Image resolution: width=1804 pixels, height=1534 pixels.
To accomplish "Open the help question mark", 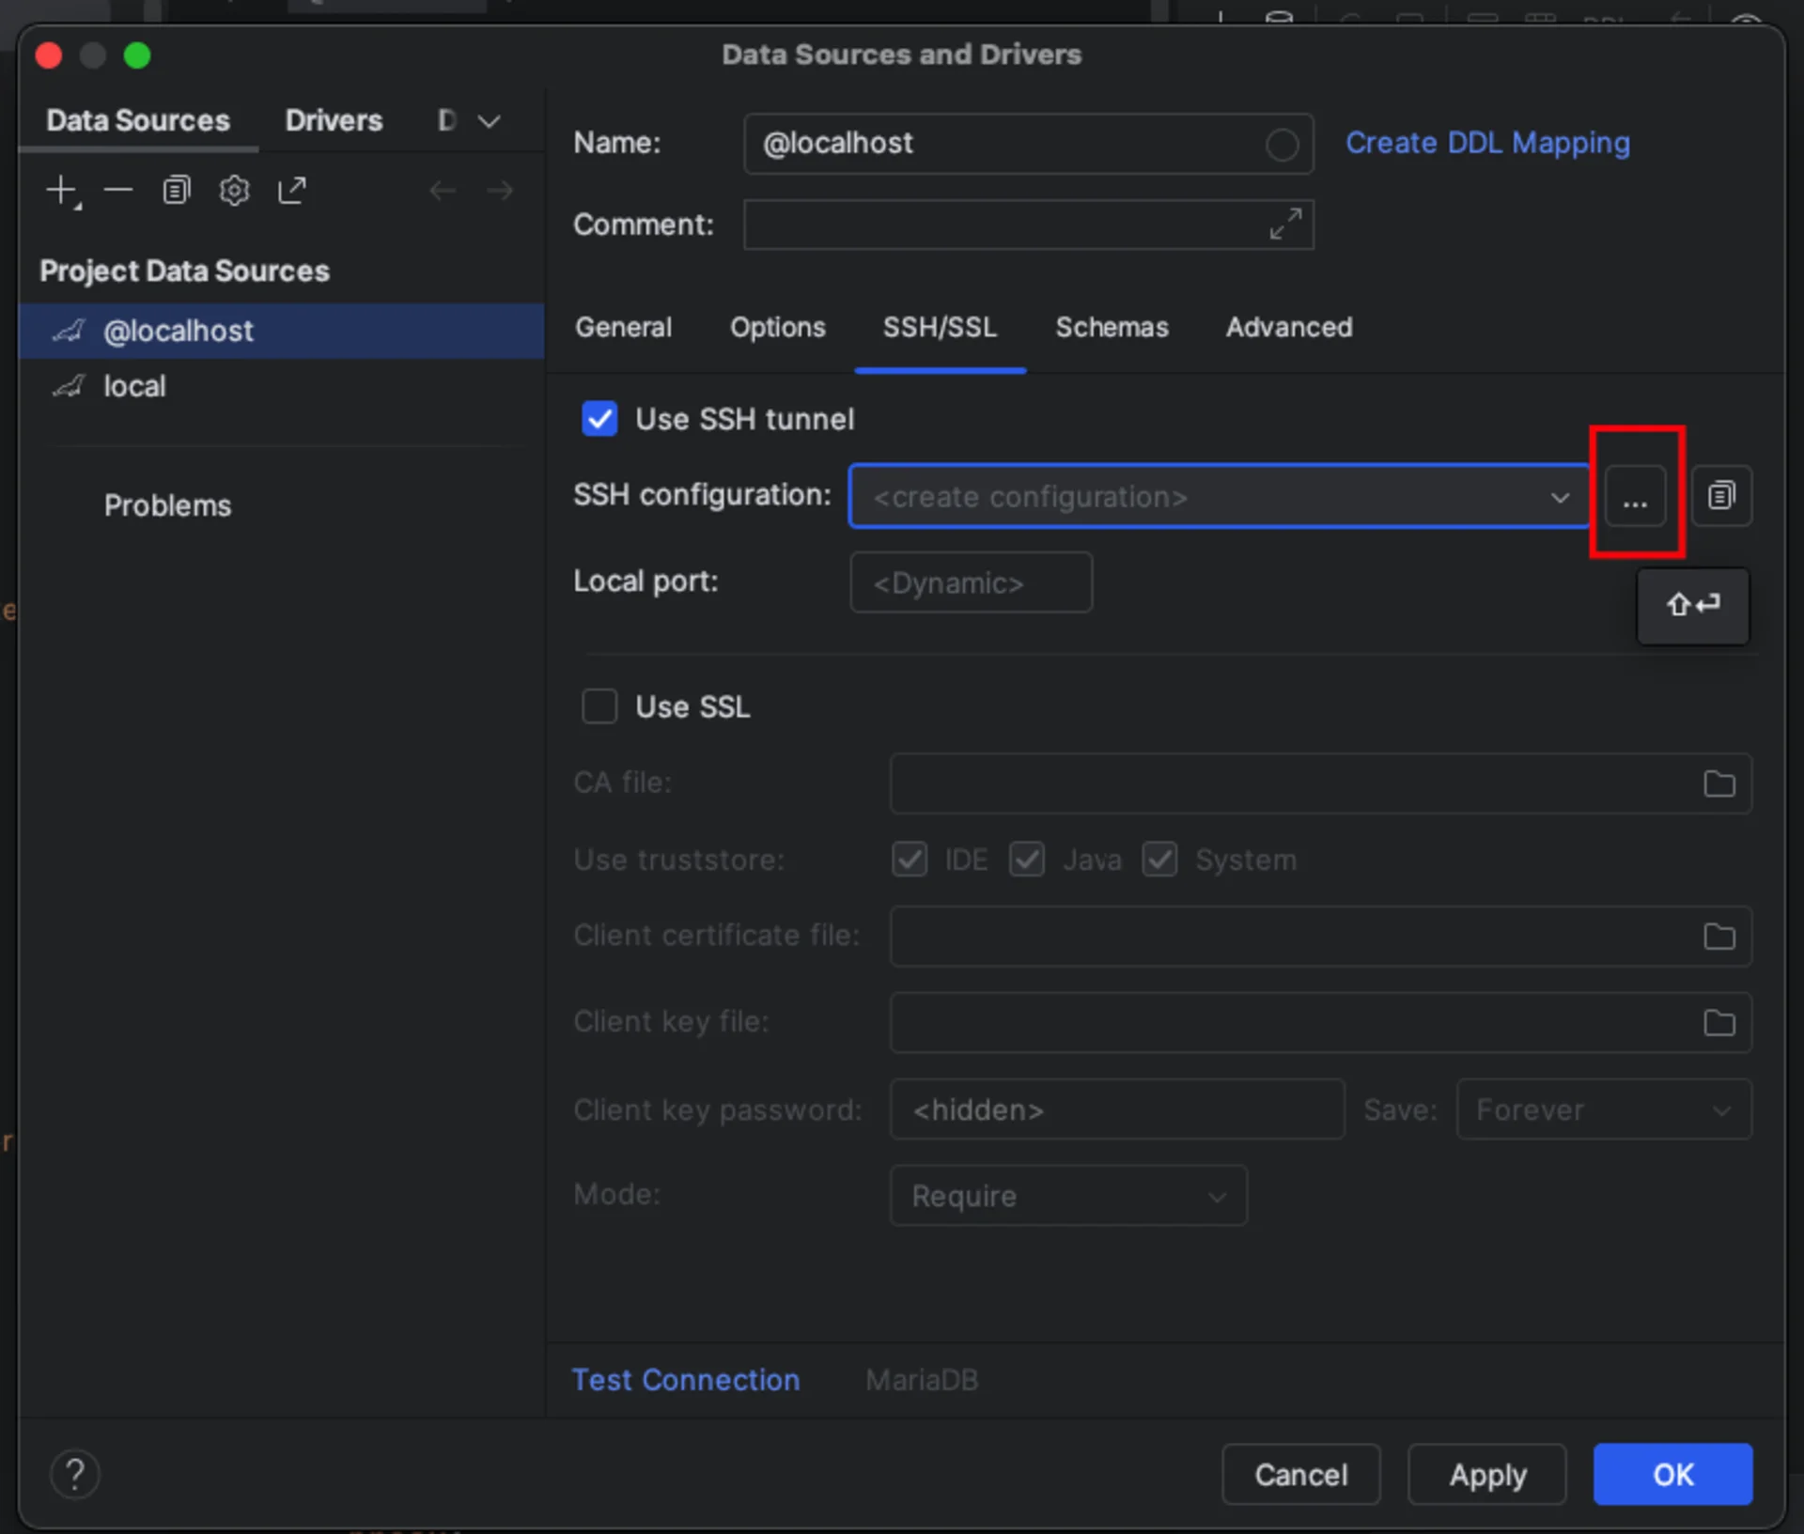I will coord(75,1474).
